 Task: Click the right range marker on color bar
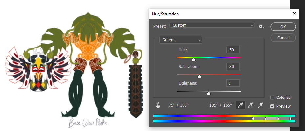pyautogui.click(x=291, y=118)
